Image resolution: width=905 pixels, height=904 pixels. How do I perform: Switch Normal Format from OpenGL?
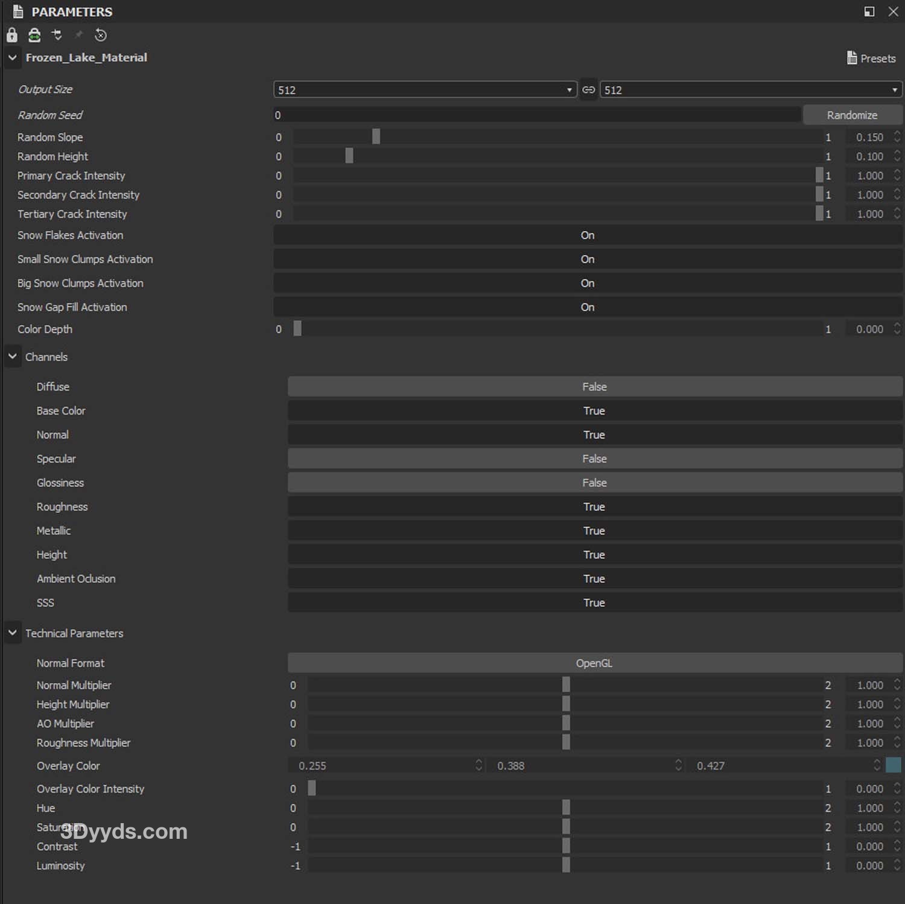(x=594, y=663)
